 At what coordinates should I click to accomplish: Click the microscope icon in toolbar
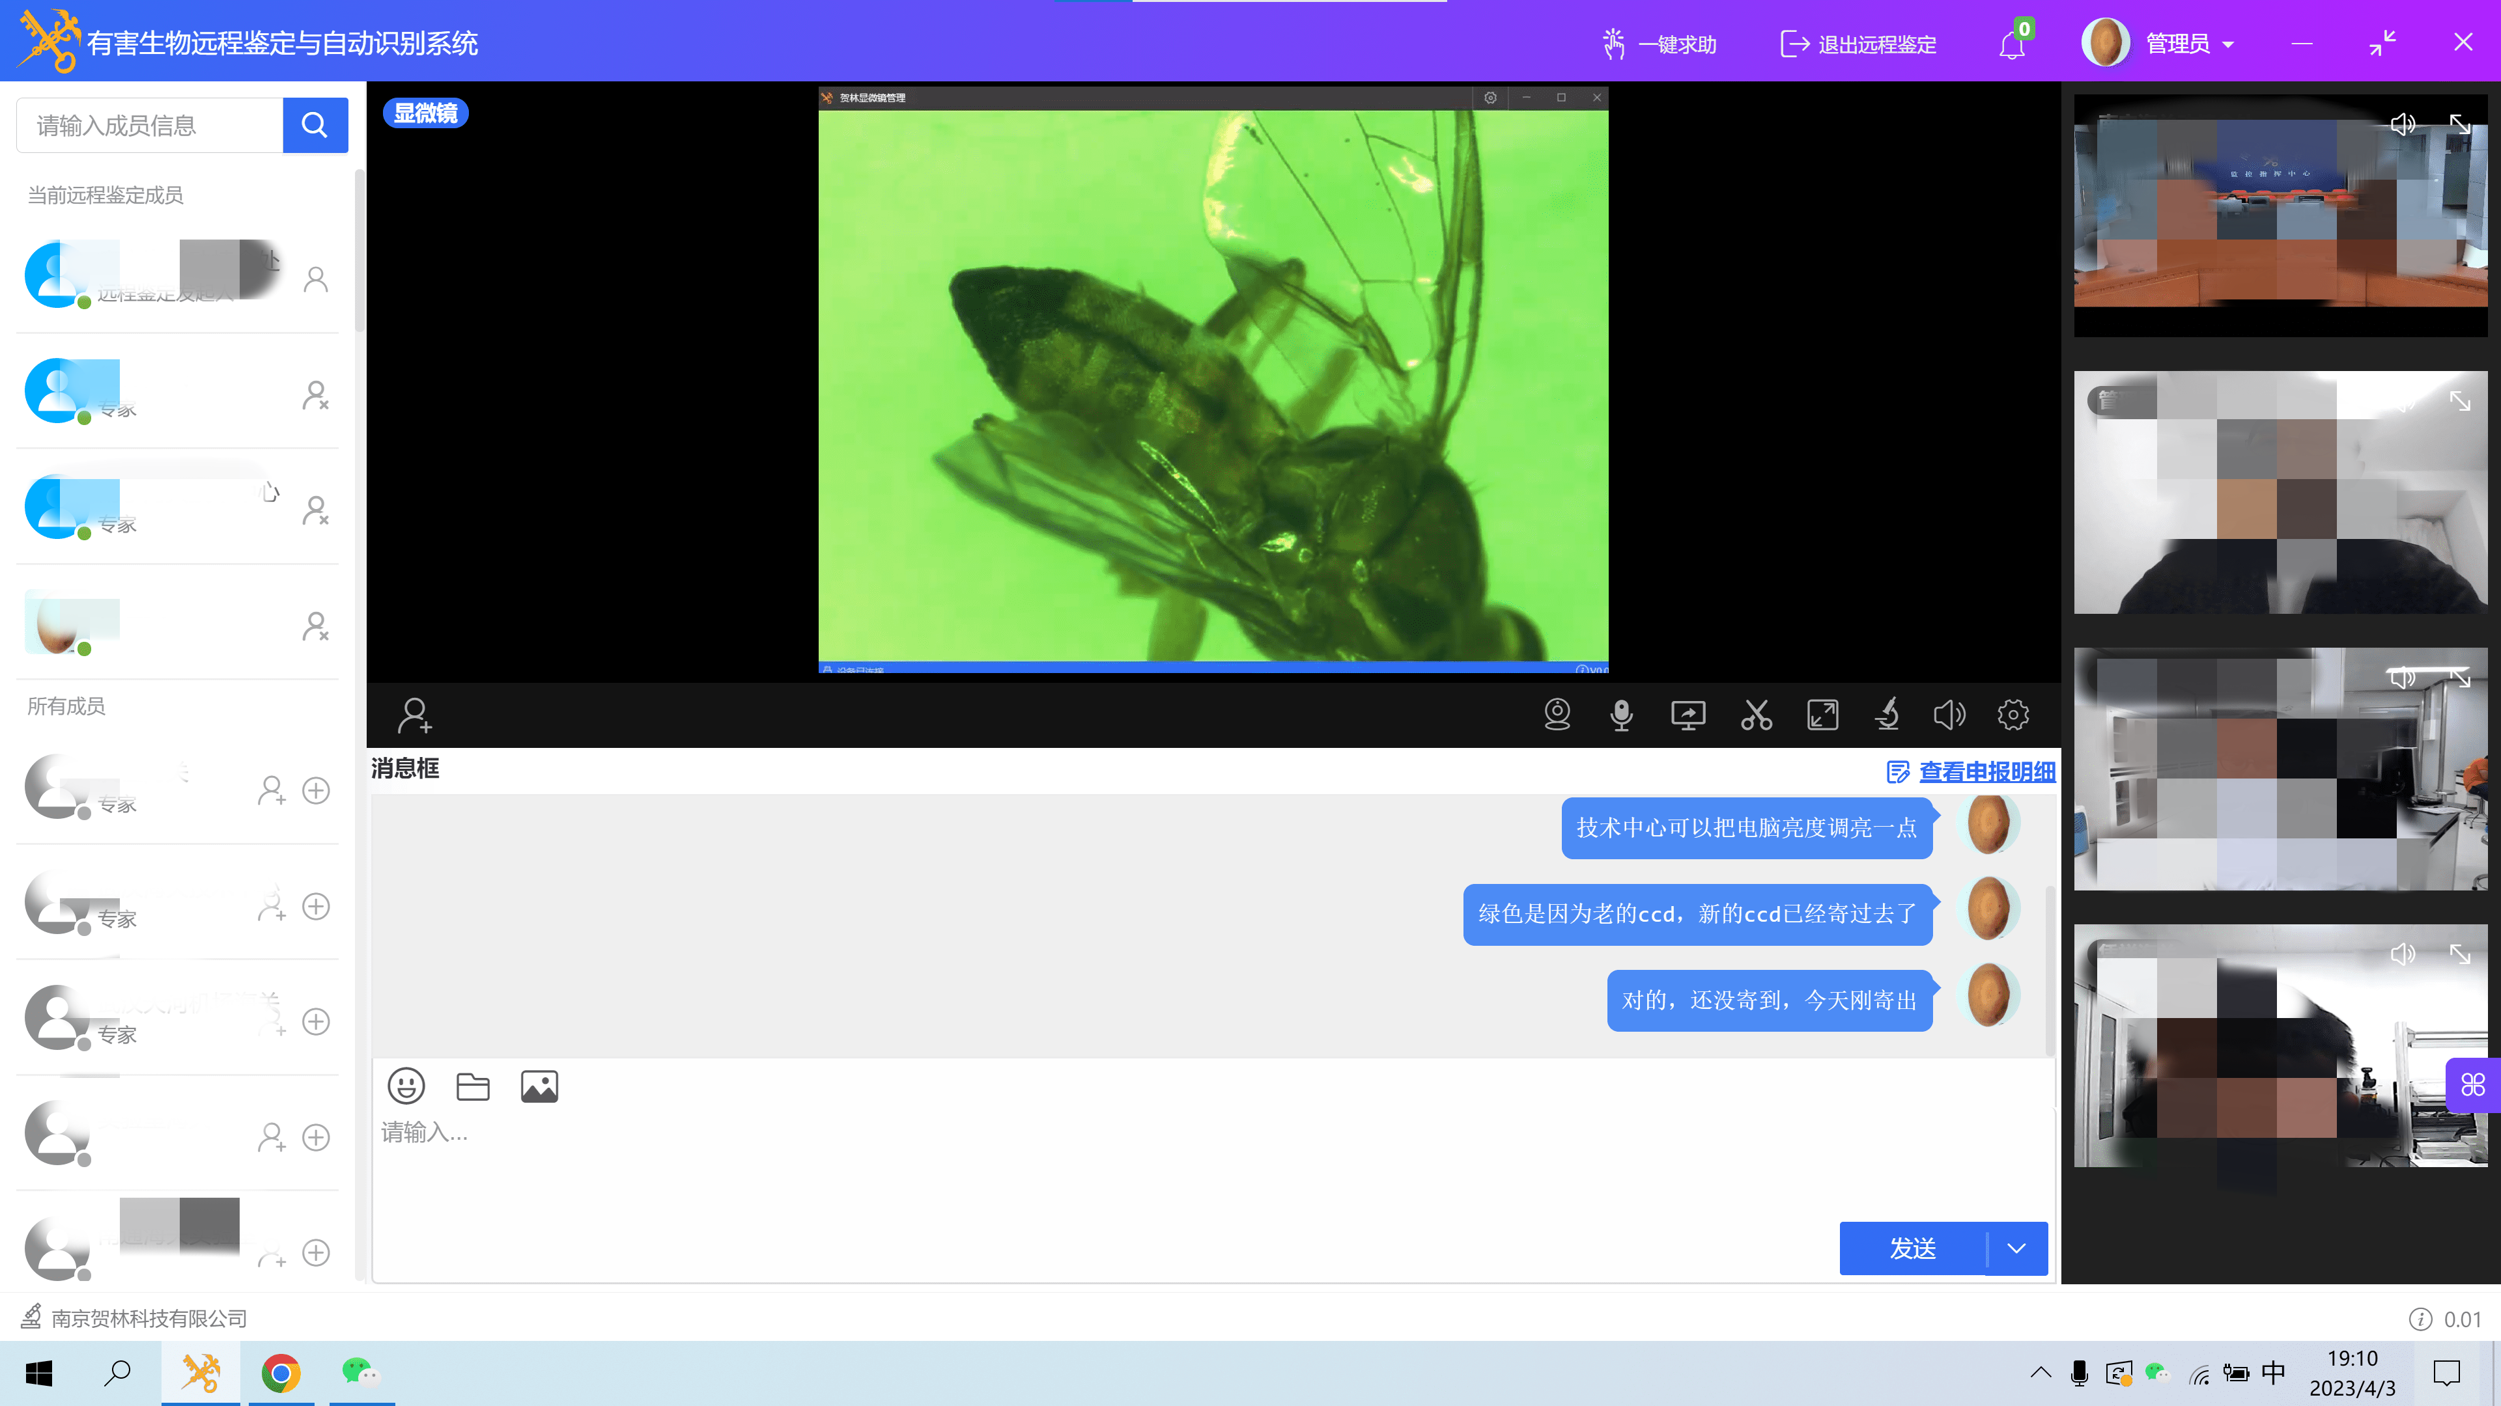pyautogui.click(x=1886, y=715)
